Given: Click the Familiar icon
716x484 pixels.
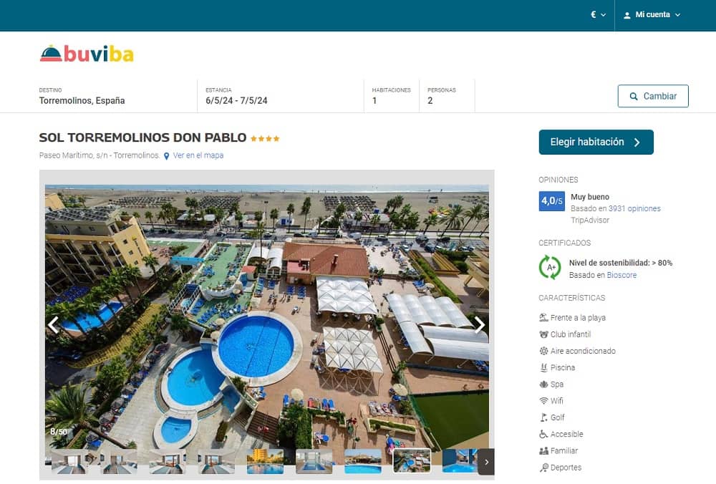Looking at the screenshot, I should click(543, 450).
